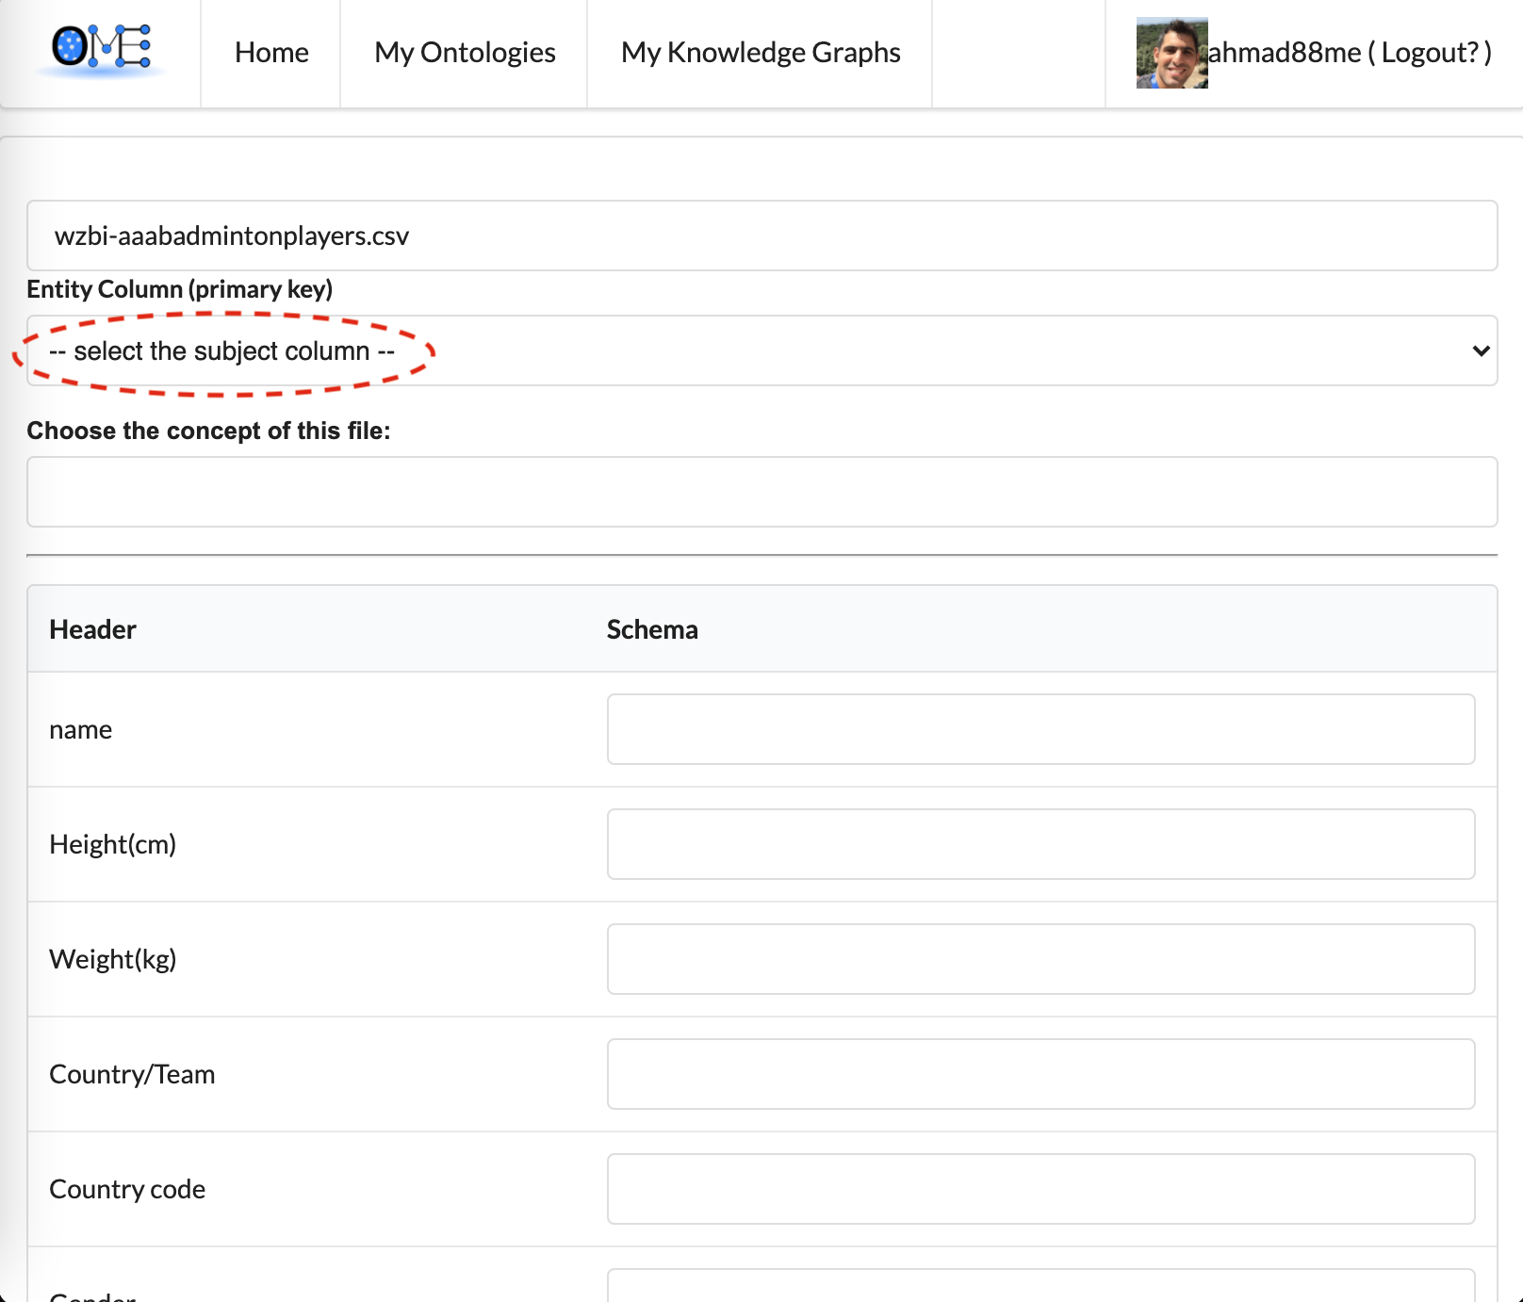Screen dimensions: 1523x1302
Task: Open the select the subject column dropdown
Action: coord(760,350)
